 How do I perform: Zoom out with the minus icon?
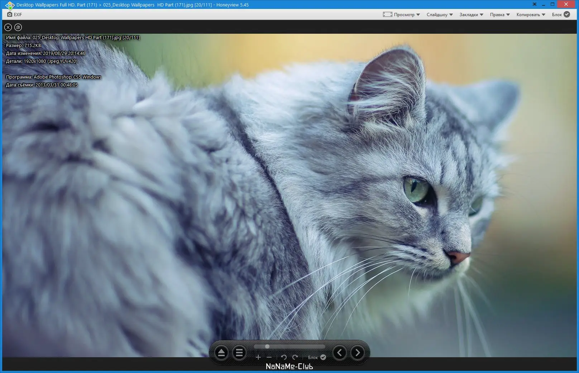coord(269,357)
